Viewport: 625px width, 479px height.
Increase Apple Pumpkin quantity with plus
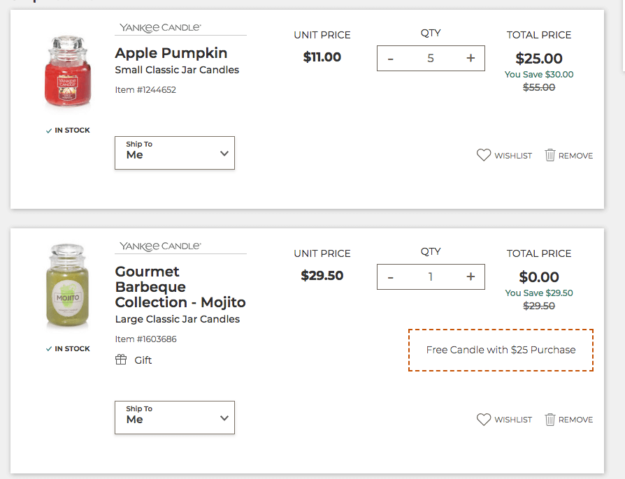[x=470, y=58]
